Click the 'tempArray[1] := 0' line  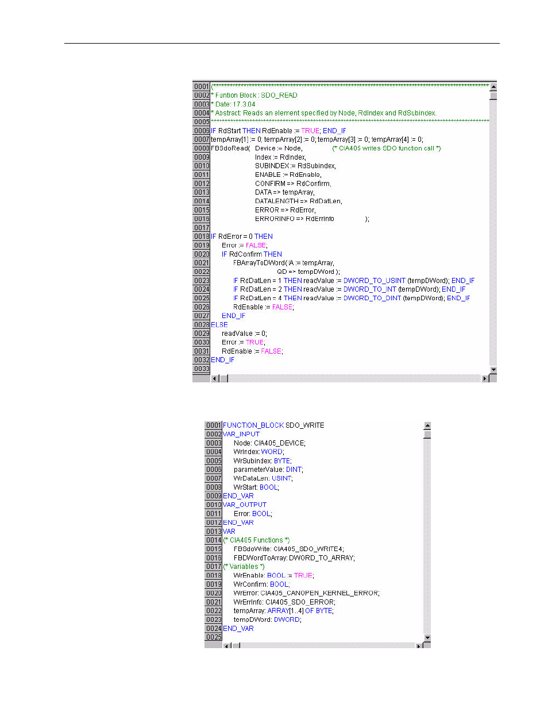(x=317, y=140)
